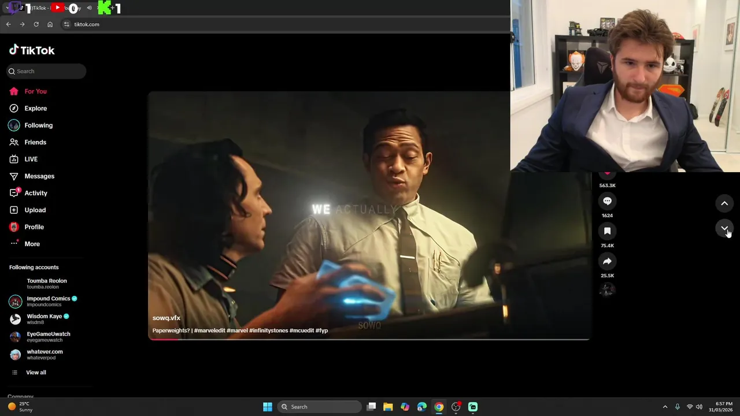Open the Explore page
Image resolution: width=740 pixels, height=416 pixels.
pos(28,108)
